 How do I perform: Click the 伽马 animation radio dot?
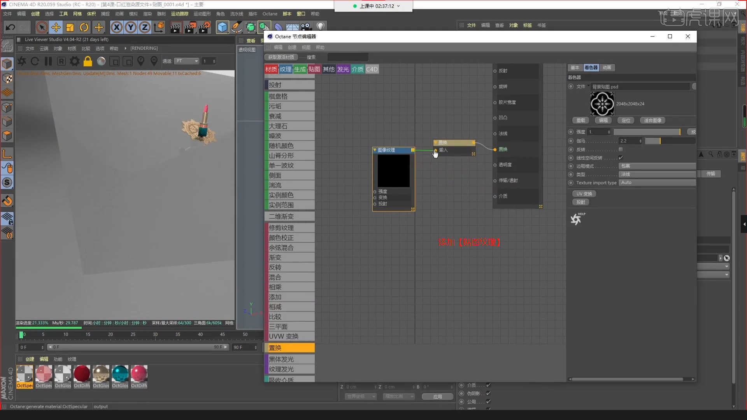pos(571,141)
